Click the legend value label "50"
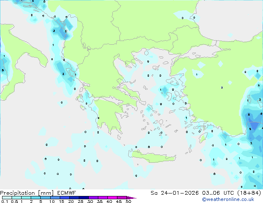263x203 pixels. click(128, 201)
